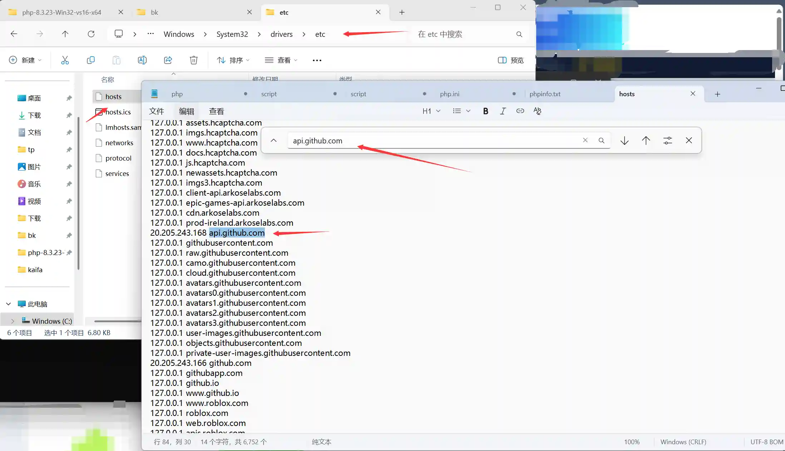785x451 pixels.
Task: Select the insert link icon
Action: [520, 111]
